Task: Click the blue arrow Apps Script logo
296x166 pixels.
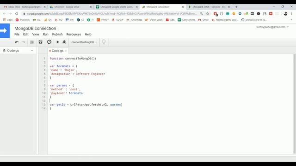Action: click(x=5, y=31)
